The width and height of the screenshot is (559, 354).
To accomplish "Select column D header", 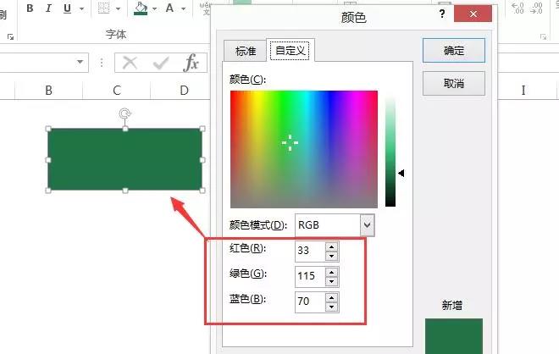I will pos(184,90).
